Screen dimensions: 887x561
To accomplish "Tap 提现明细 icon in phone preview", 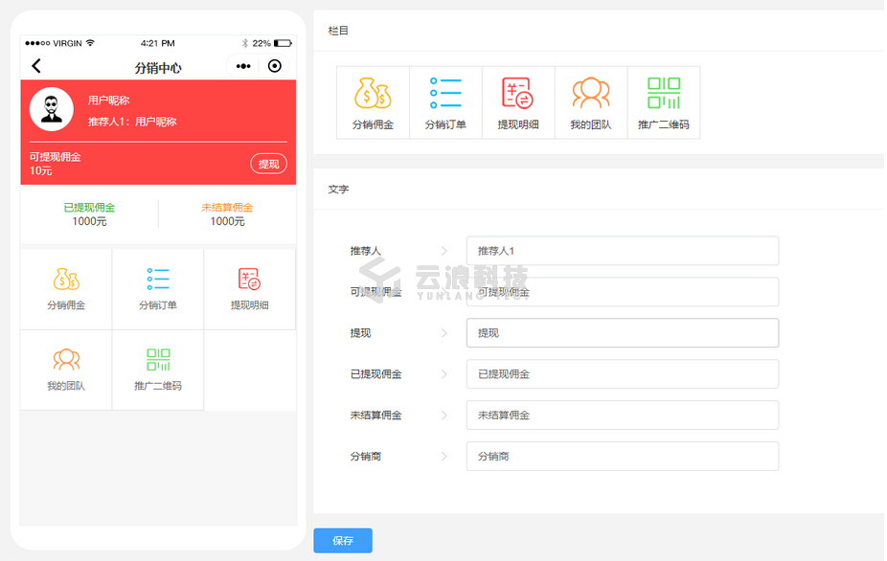I will pyautogui.click(x=249, y=280).
